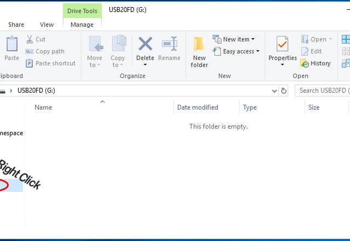Select the Drive Tools contextual tab

[x=82, y=11]
